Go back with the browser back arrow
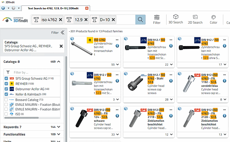Screen dimensions: 230x142 pos(3,8)
